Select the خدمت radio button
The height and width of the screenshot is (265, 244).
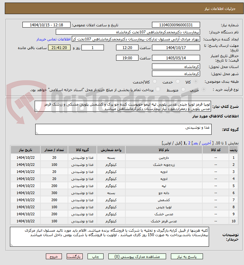178,81
